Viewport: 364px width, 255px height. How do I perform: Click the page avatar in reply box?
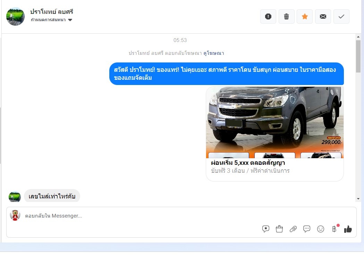click(x=15, y=215)
